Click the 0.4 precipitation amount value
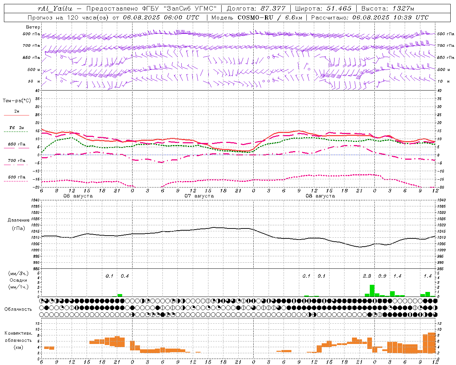 pyautogui.click(x=125, y=276)
